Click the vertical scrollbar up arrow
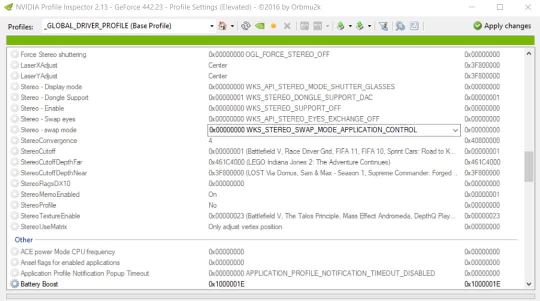The height and width of the screenshot is (301, 540). coord(528,54)
